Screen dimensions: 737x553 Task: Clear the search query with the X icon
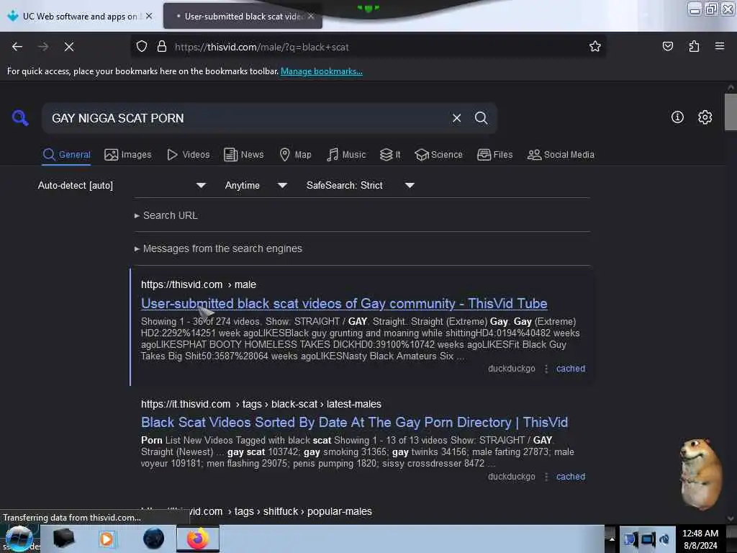tap(456, 118)
